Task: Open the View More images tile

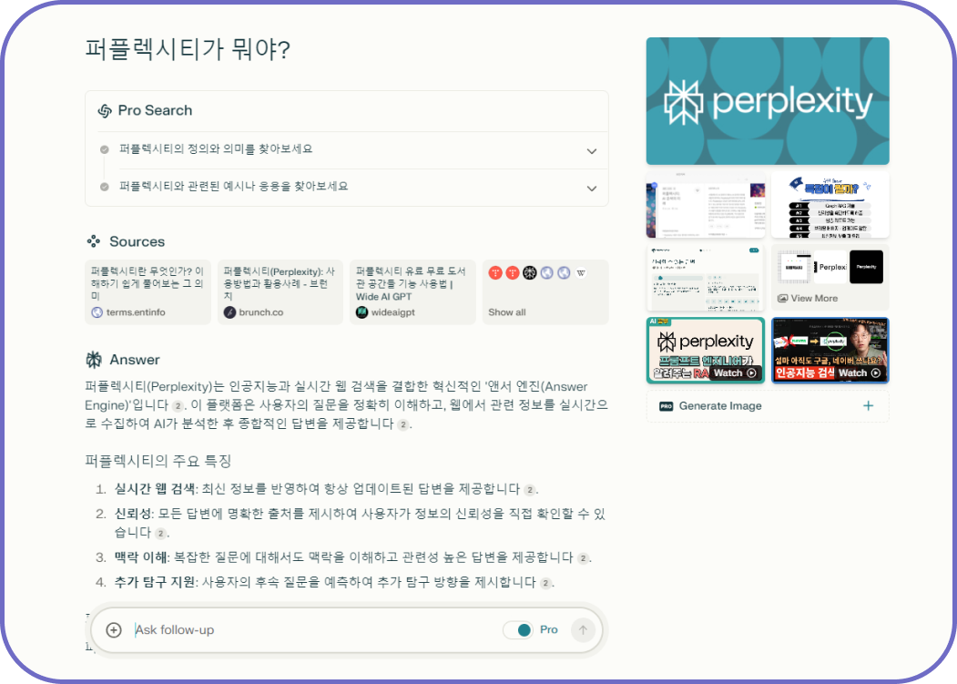Action: coord(830,278)
